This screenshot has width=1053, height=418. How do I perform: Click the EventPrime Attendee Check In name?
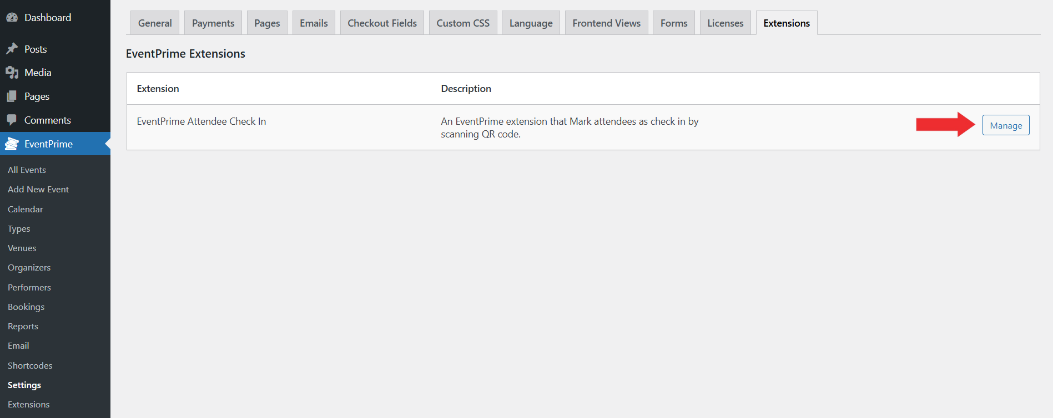[201, 121]
